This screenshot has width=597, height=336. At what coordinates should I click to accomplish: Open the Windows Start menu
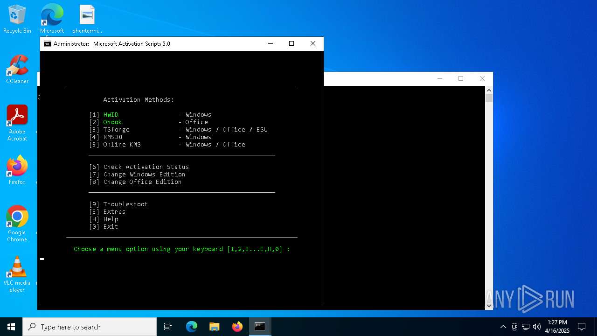[x=11, y=327]
